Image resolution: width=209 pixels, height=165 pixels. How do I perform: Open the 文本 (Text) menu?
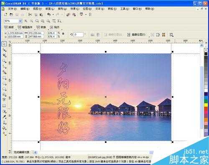tap(99, 9)
